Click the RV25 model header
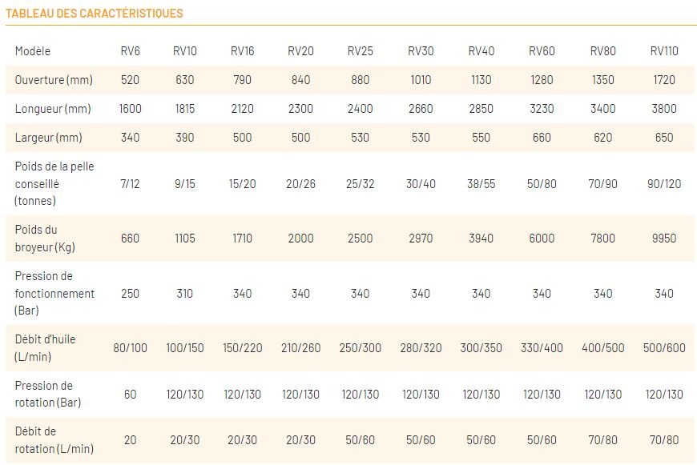697x465 pixels. pos(360,51)
